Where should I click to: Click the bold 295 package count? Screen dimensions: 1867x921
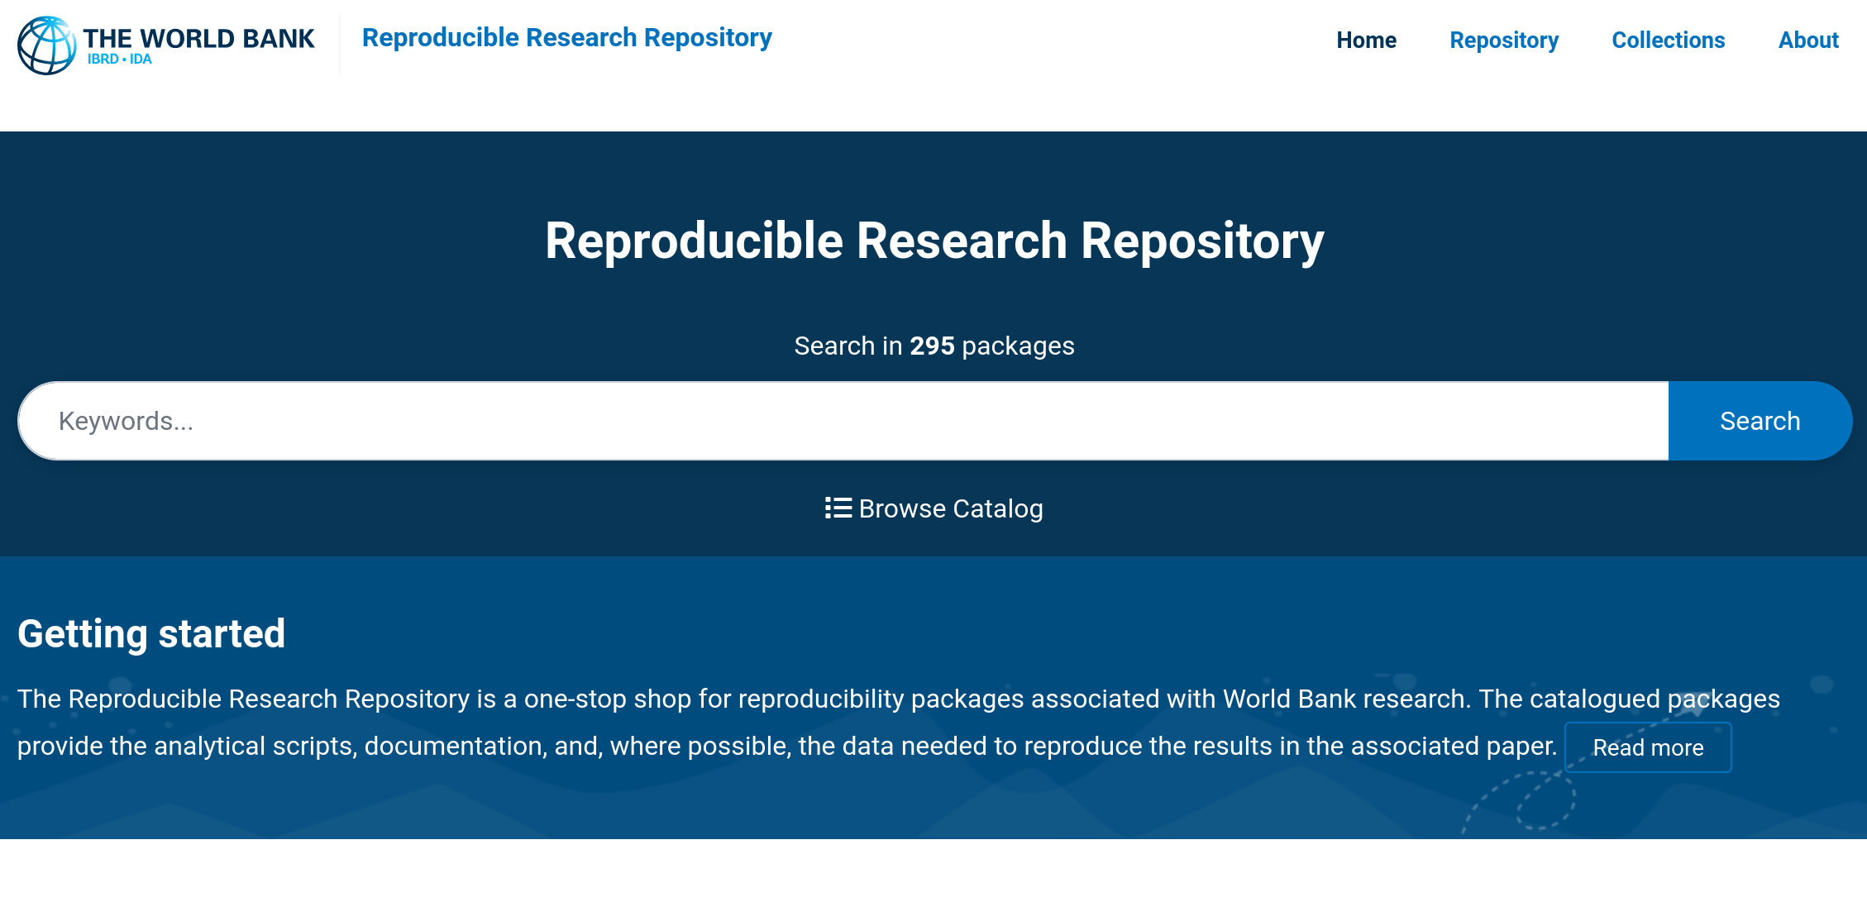(932, 346)
